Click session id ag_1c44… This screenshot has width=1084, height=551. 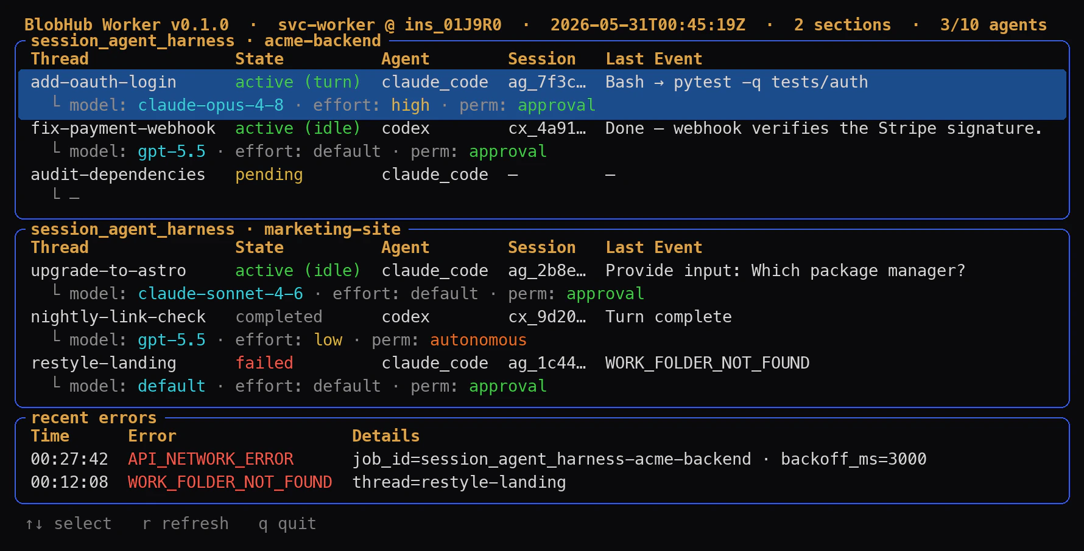[547, 363]
